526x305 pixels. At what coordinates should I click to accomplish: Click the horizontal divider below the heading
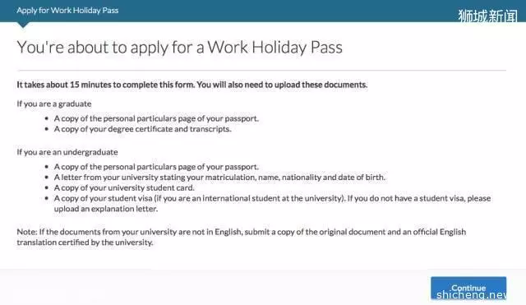pyautogui.click(x=261, y=71)
